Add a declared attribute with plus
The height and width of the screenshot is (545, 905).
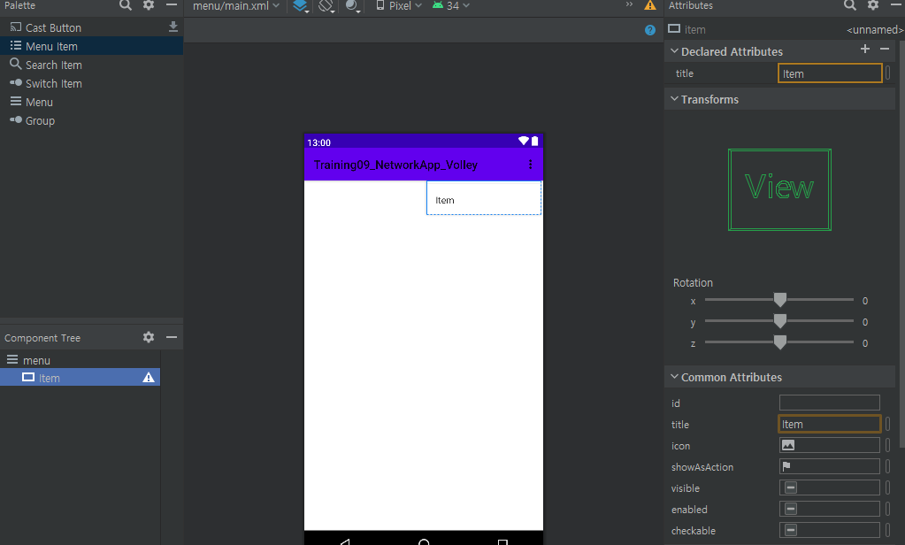pyautogui.click(x=864, y=49)
